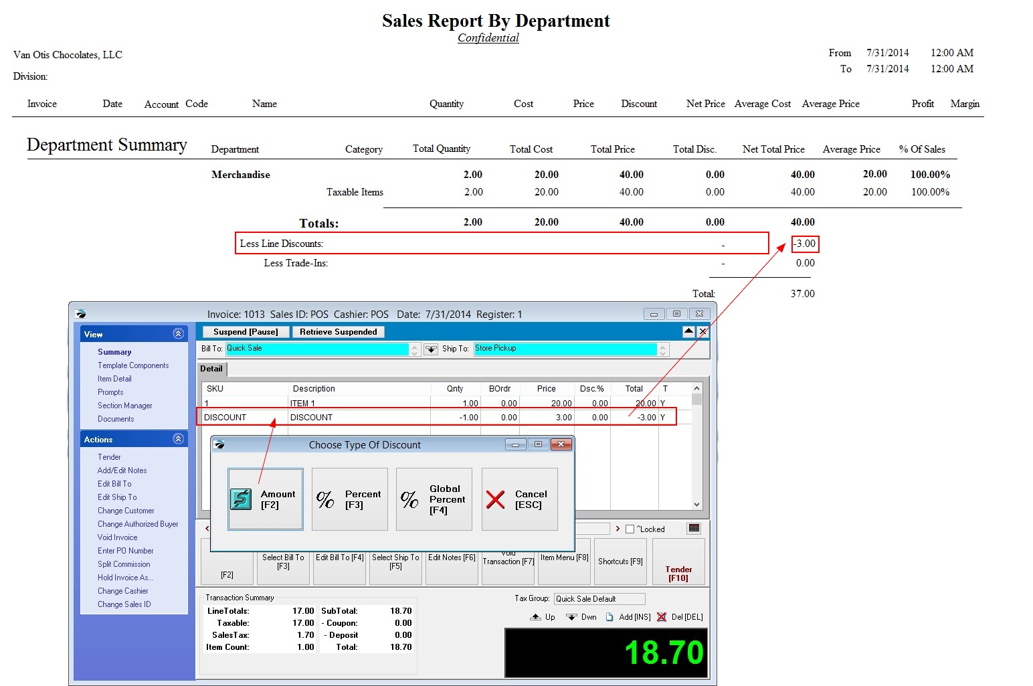Click the Ship To Store Pickup field
Image resolution: width=1033 pixels, height=686 pixels.
click(565, 349)
